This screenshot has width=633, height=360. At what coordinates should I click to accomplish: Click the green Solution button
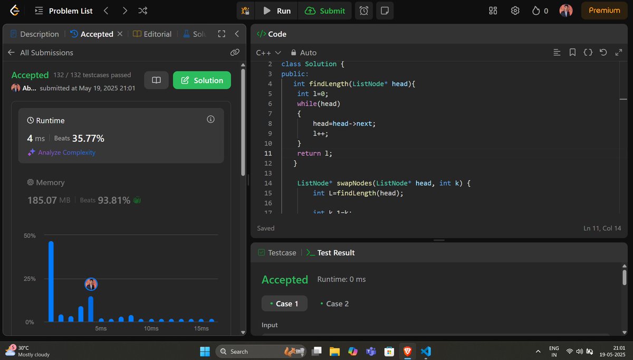(x=202, y=80)
